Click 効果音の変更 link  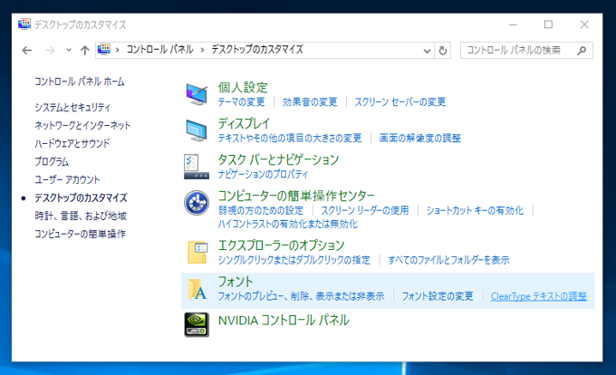310,102
